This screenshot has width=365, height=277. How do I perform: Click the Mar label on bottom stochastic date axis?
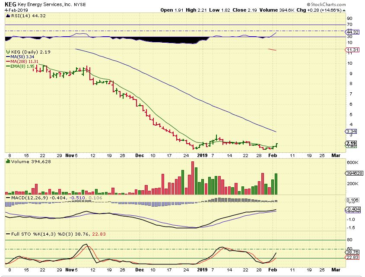coord(336,270)
